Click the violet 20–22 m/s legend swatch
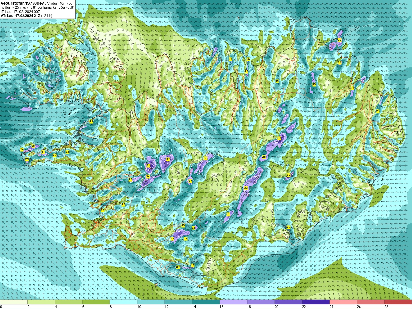Viewport: 412px width, 309px height. click(288, 302)
